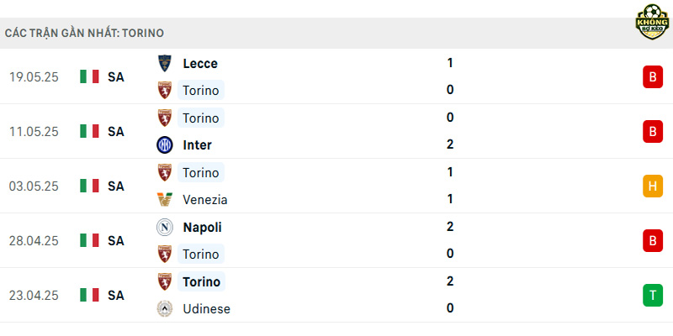Click the red B badge for Lecce match
673x336 pixels.
click(x=653, y=76)
